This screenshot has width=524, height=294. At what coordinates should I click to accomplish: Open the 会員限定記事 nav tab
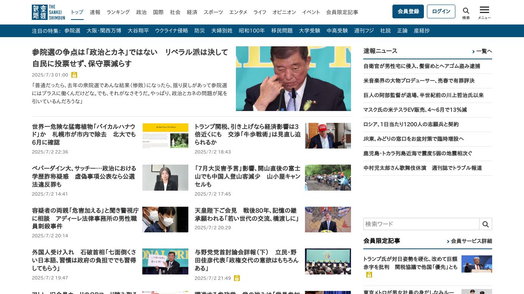pos(342,12)
